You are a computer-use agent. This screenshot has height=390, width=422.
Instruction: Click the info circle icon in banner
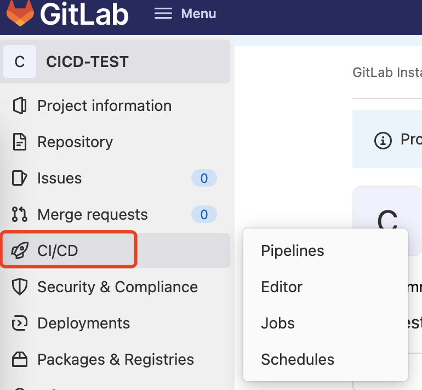coord(383,140)
